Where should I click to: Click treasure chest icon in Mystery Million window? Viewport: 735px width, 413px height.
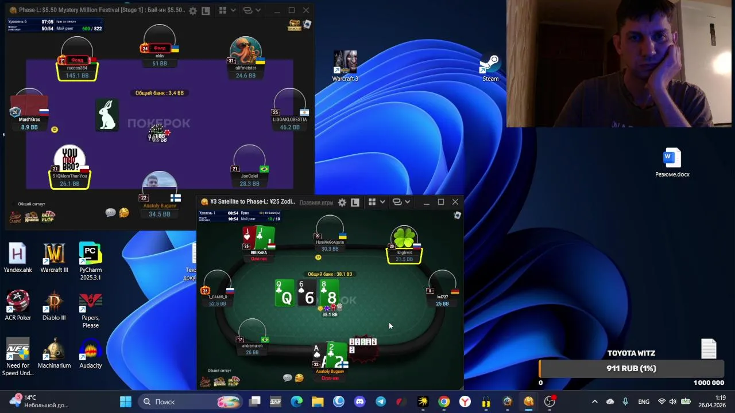(x=294, y=25)
